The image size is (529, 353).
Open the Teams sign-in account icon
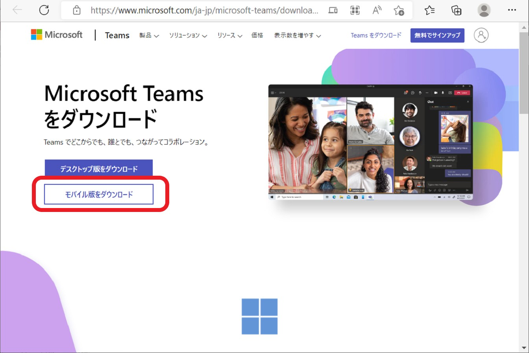481,35
